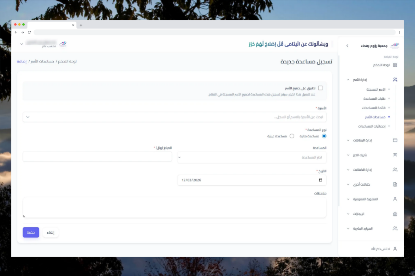Open a new browser tab with plus

pyautogui.click(x=81, y=25)
